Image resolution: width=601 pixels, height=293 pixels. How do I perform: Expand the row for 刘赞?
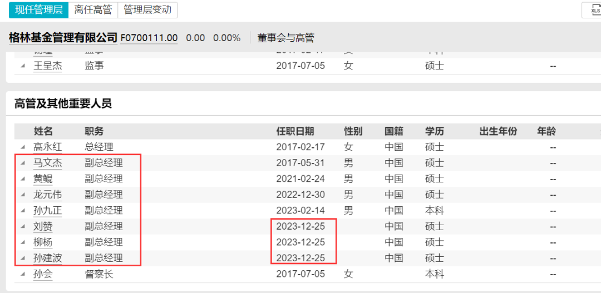(x=23, y=227)
